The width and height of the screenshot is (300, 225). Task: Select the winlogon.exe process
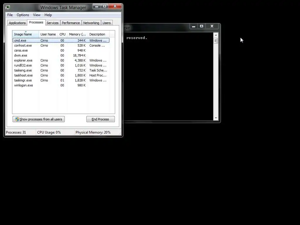point(61,85)
